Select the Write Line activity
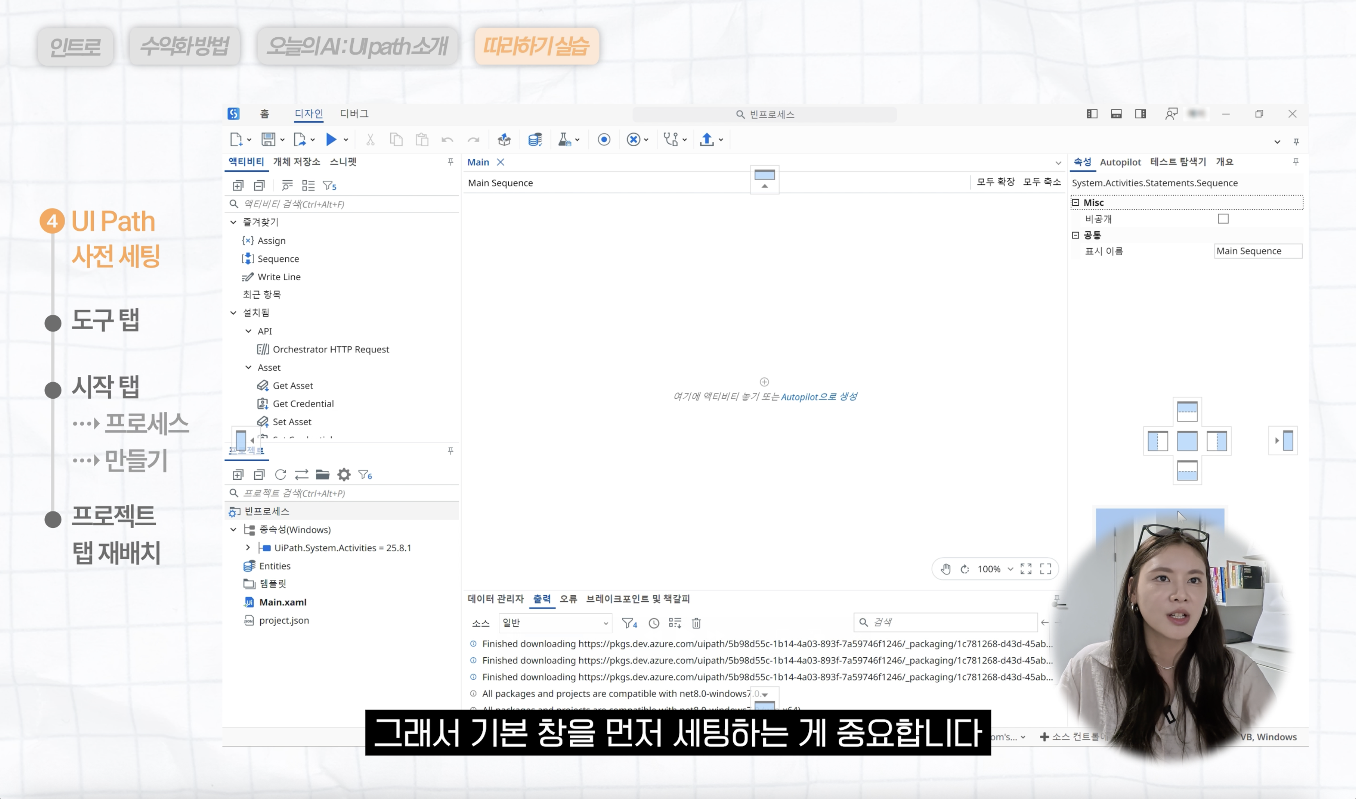This screenshot has height=799, width=1356. tap(279, 277)
